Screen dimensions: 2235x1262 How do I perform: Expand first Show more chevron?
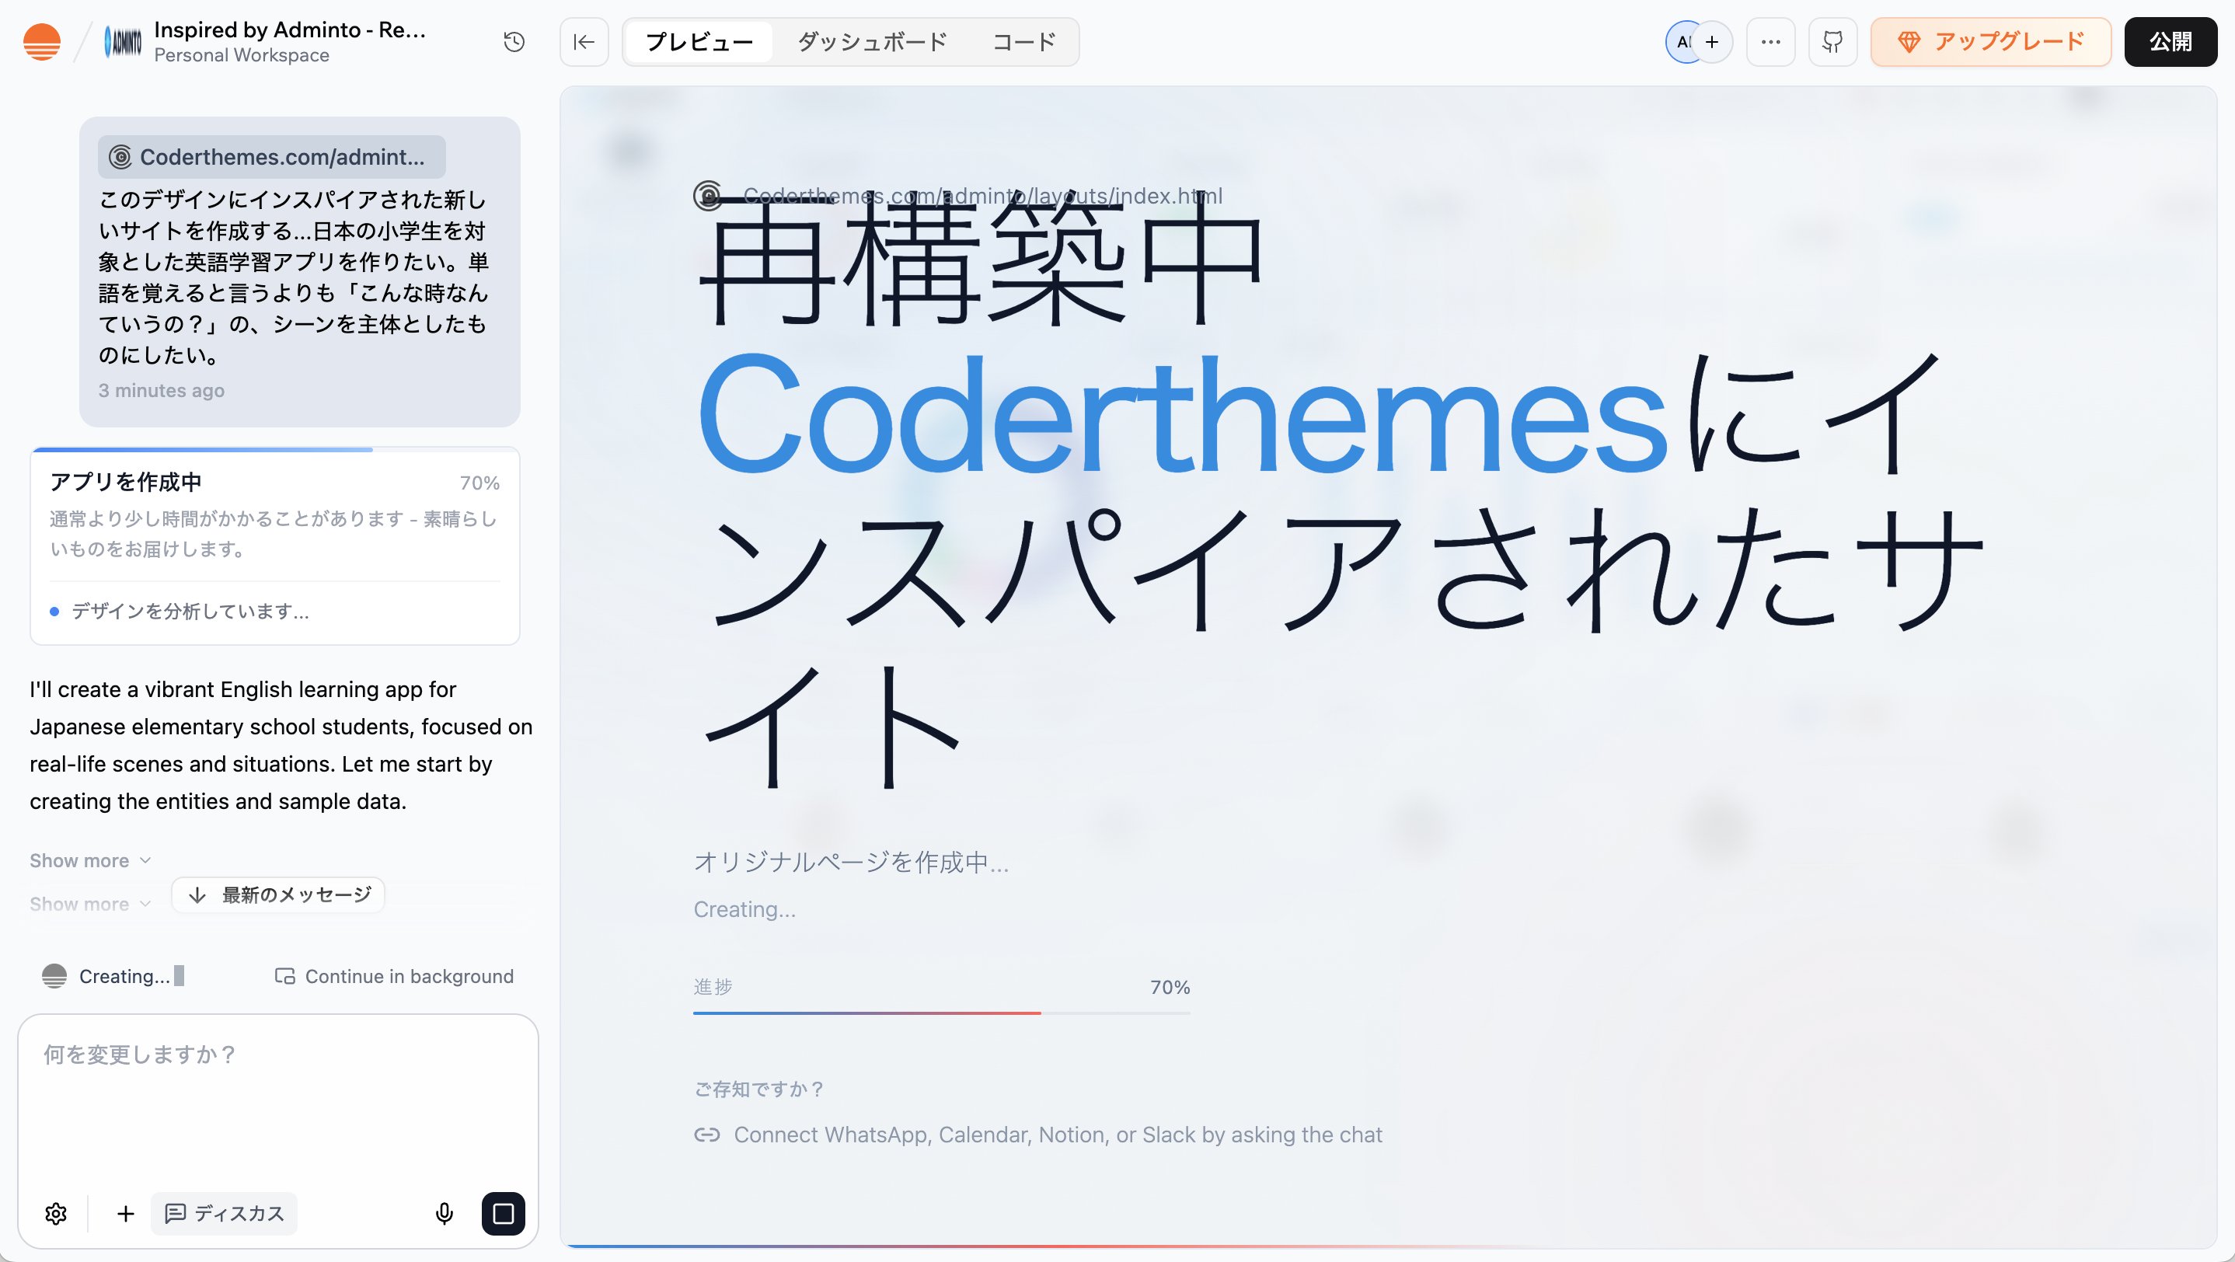click(90, 860)
